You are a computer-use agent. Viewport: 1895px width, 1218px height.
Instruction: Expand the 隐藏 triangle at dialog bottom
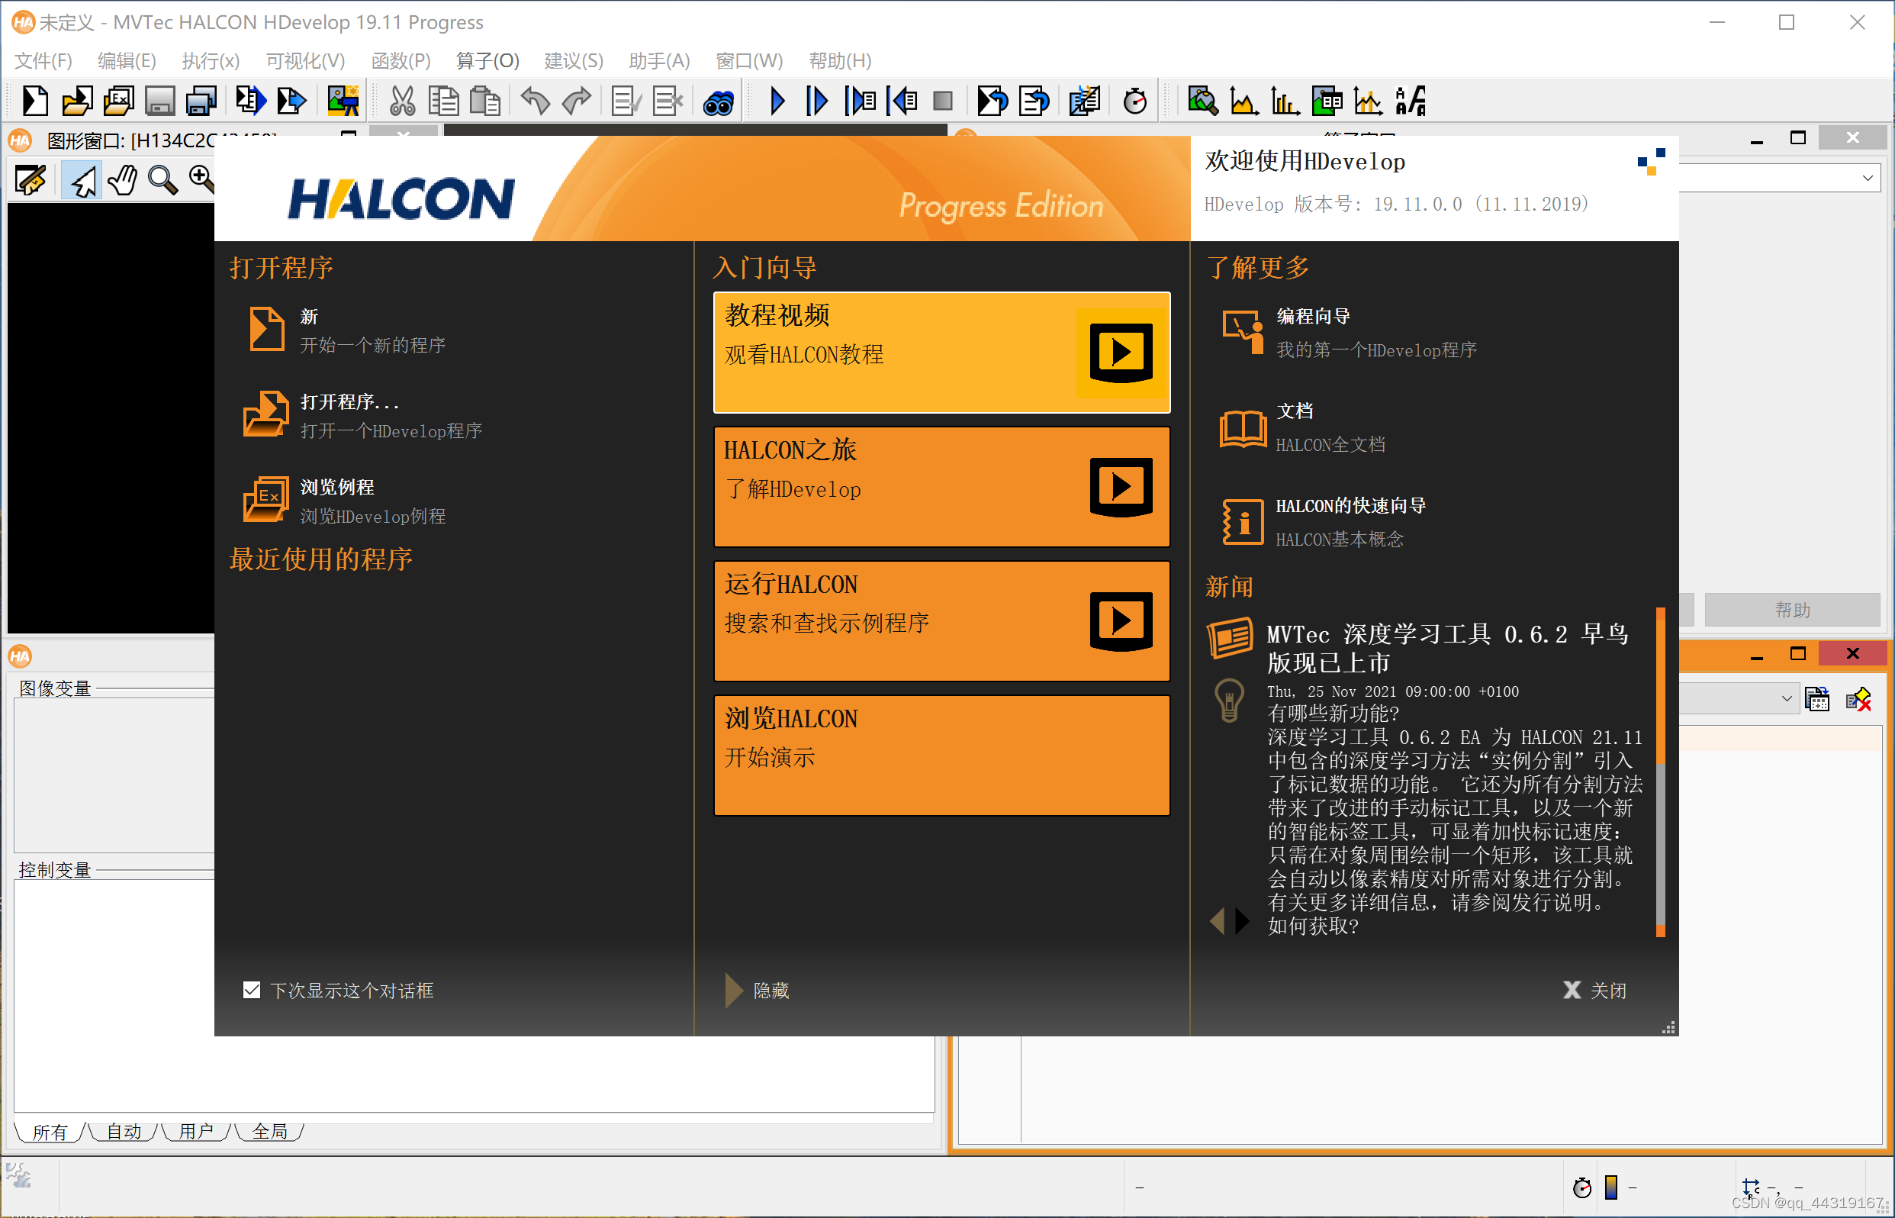tap(734, 989)
